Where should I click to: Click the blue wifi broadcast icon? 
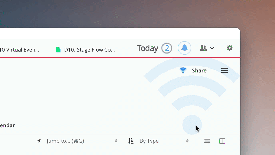coord(183,70)
